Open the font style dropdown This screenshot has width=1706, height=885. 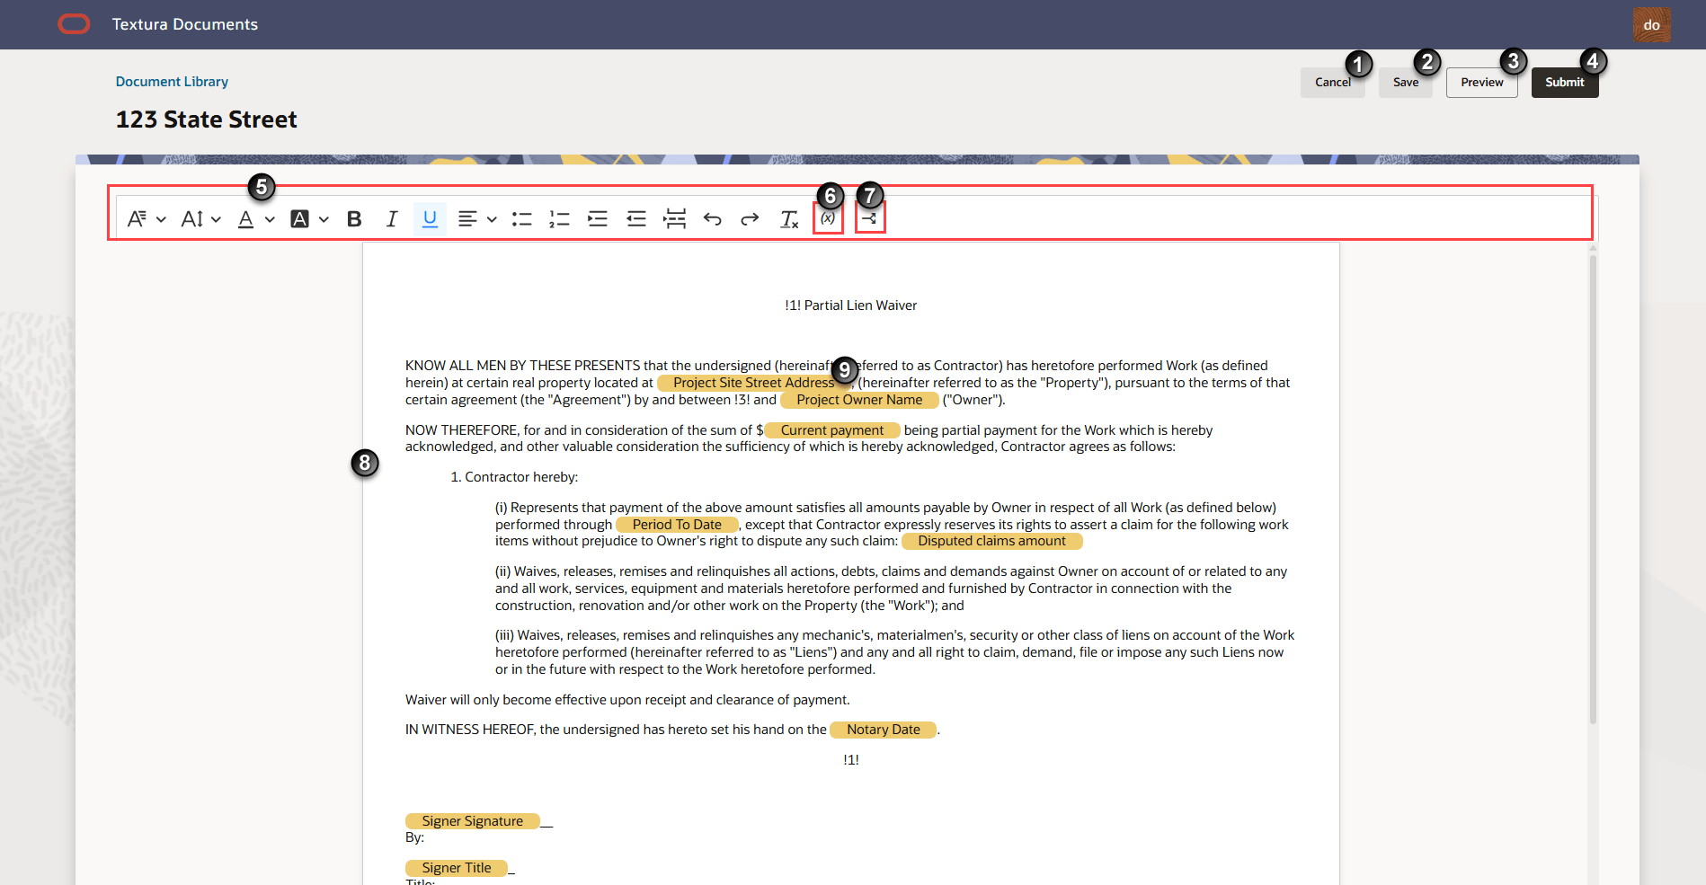(x=163, y=218)
